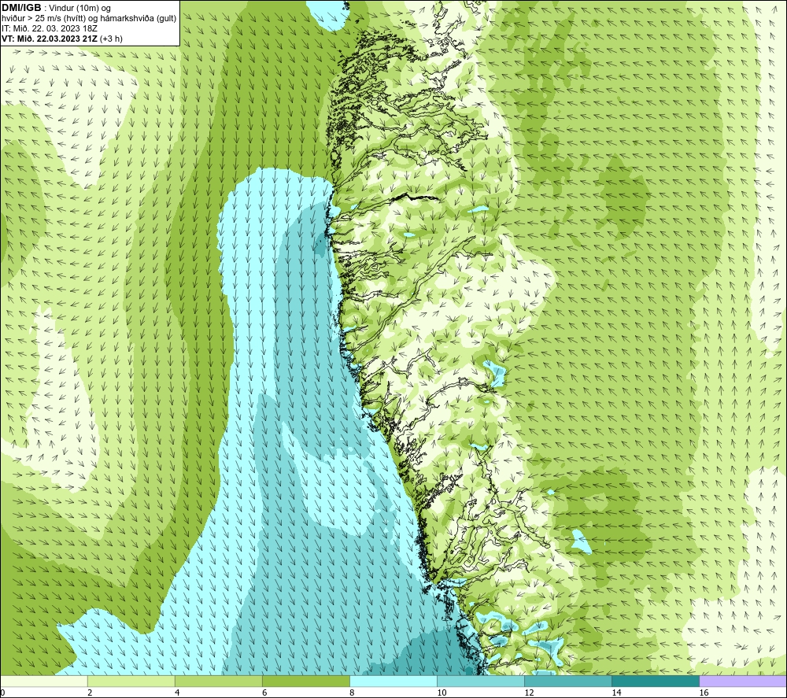Click the legend label '2'
Screen dimensions: 787x698
tap(90, 692)
